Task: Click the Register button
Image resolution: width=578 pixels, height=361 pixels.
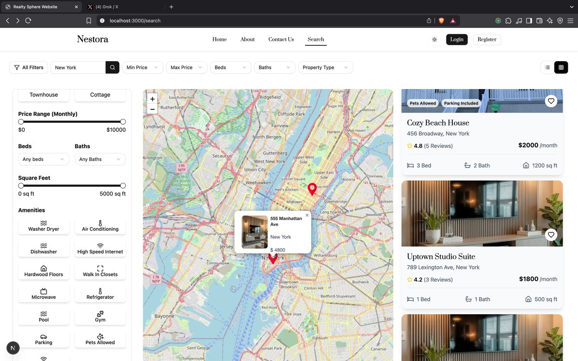Action: [x=487, y=39]
